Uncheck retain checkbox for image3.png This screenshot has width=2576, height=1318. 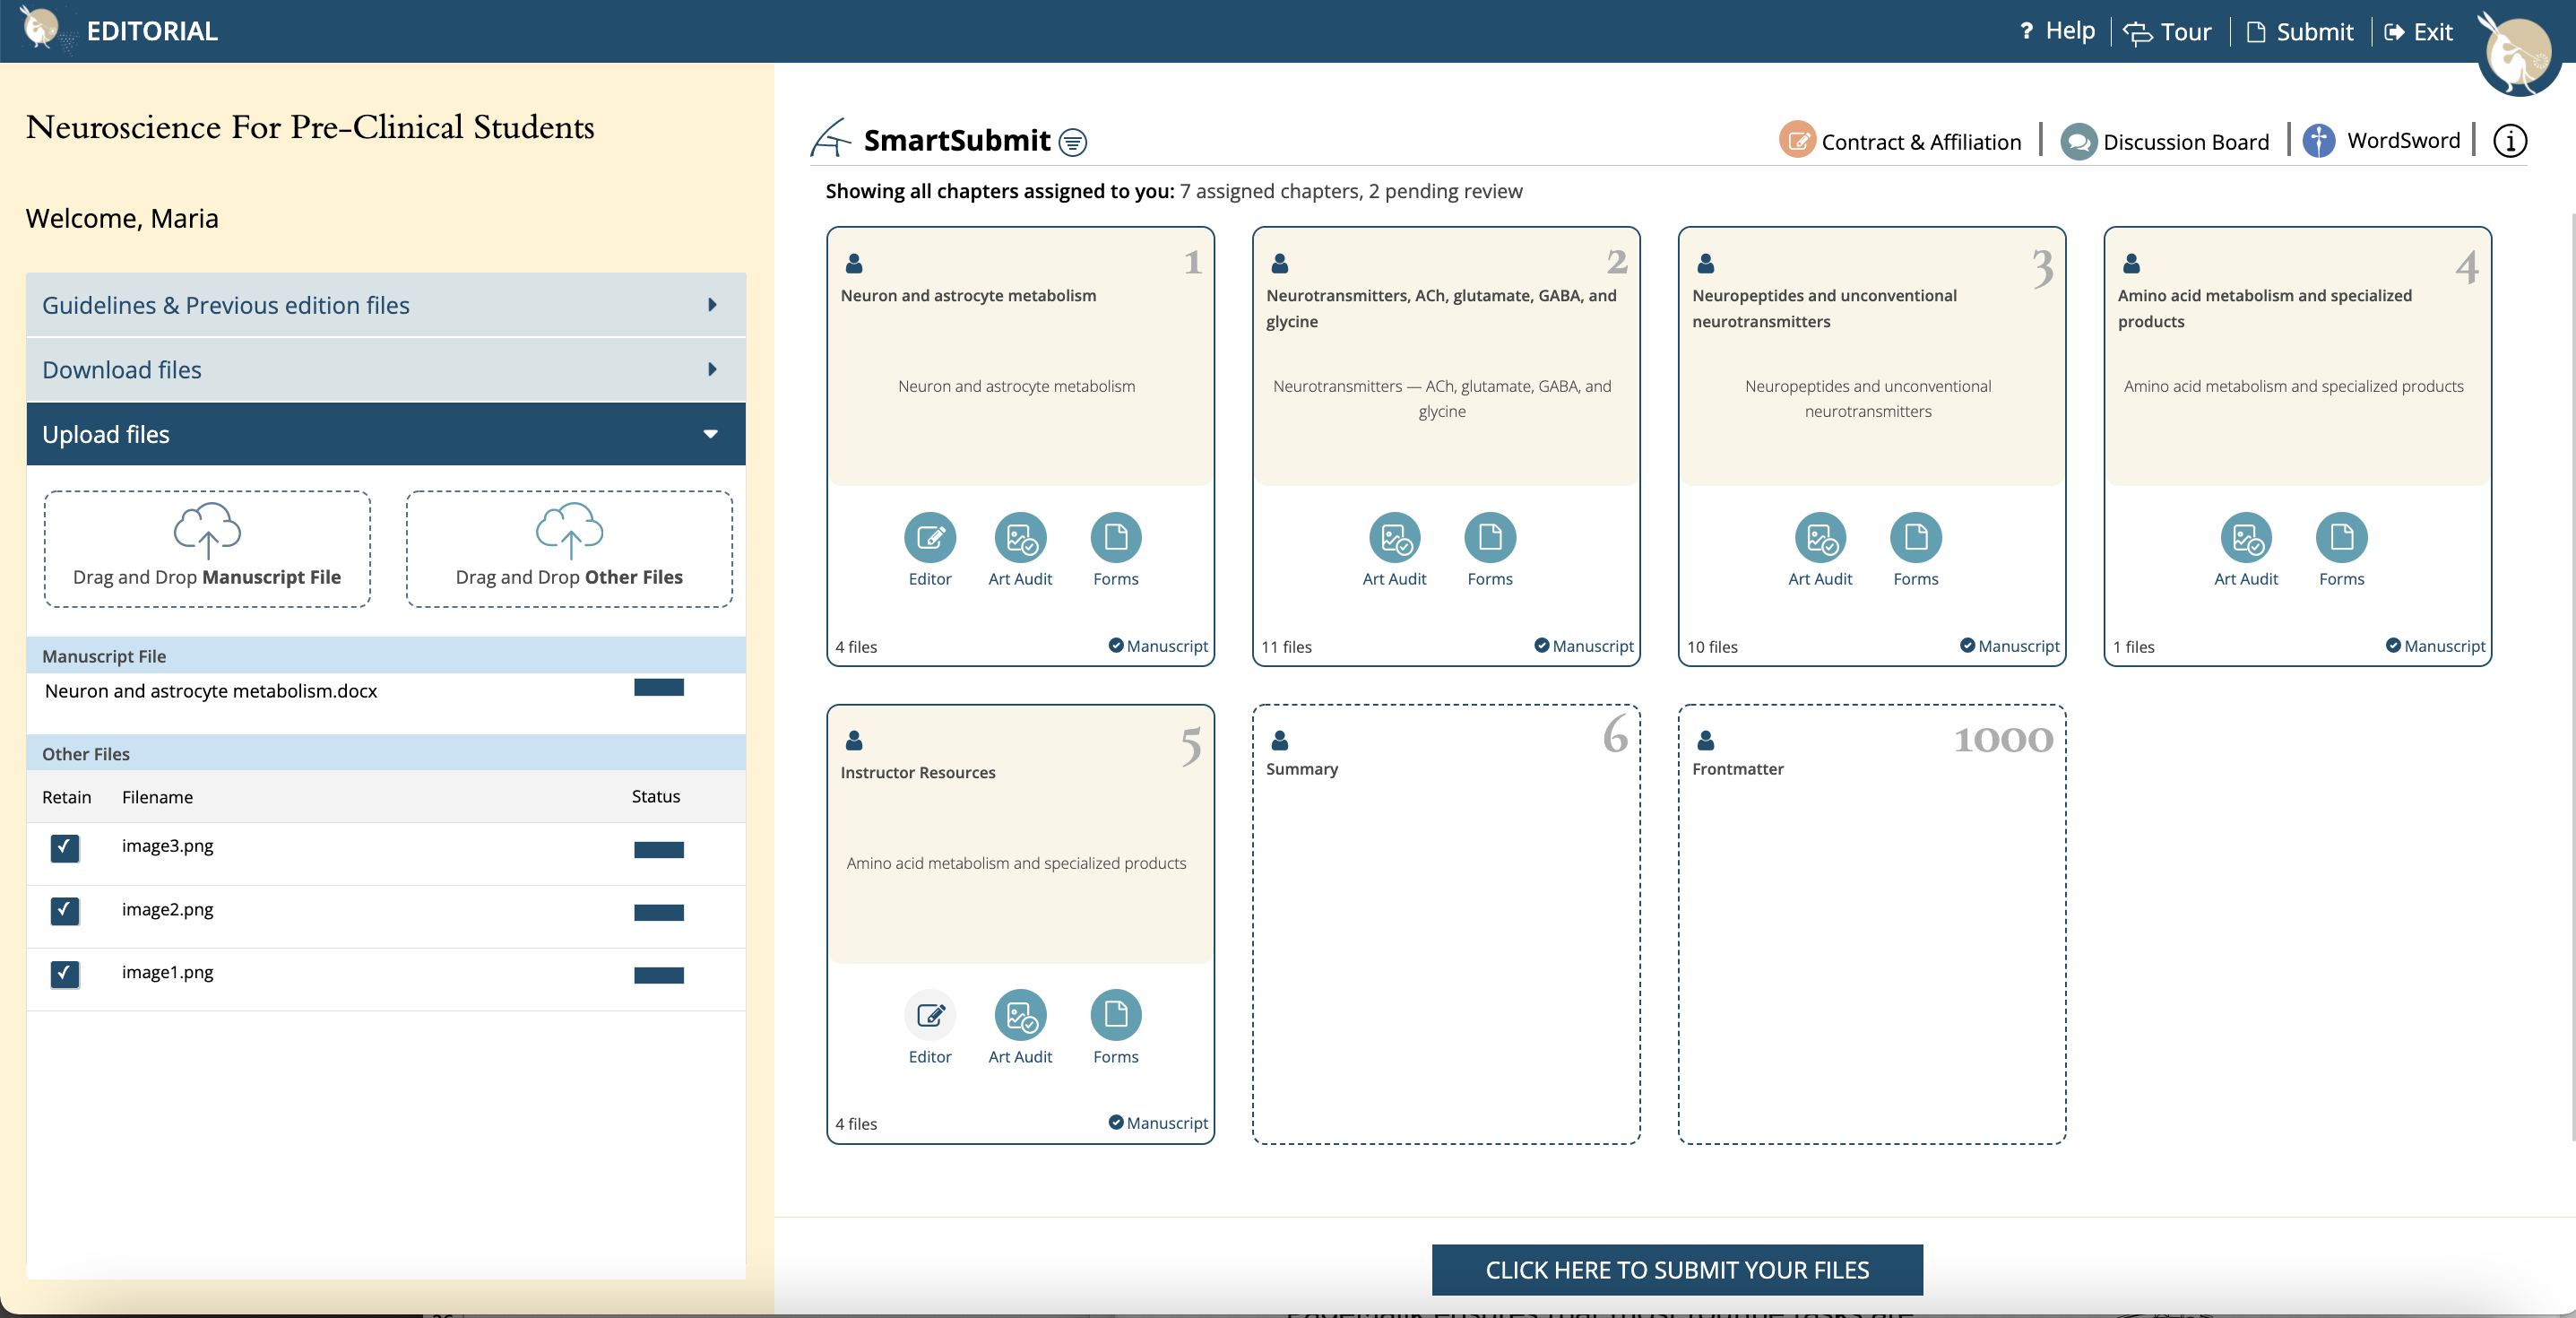65,848
